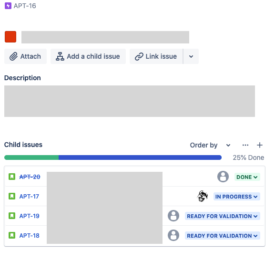Click the Attach paperclip button

tap(25, 56)
